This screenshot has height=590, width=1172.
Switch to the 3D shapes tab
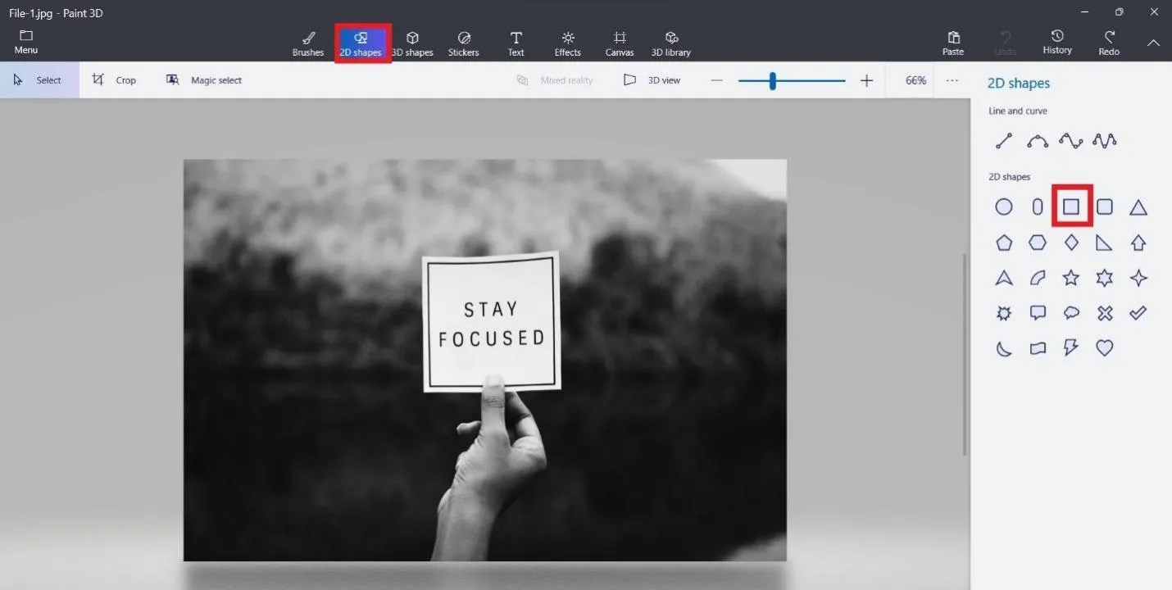[x=412, y=43]
